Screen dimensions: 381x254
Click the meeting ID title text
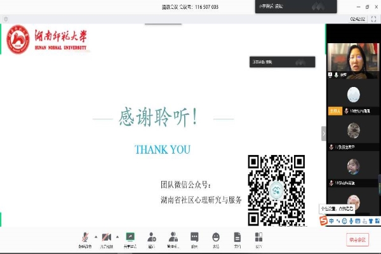point(190,6)
